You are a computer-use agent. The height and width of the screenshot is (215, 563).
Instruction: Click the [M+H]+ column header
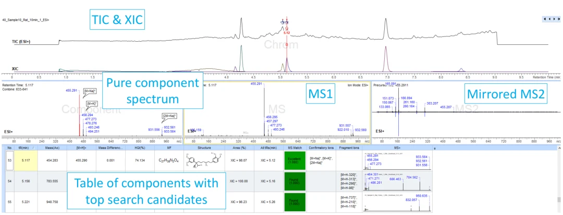pyautogui.click(x=81, y=148)
